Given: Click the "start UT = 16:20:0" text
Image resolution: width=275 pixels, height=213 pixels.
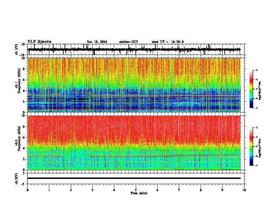Looking at the screenshot, I should point(168,42).
